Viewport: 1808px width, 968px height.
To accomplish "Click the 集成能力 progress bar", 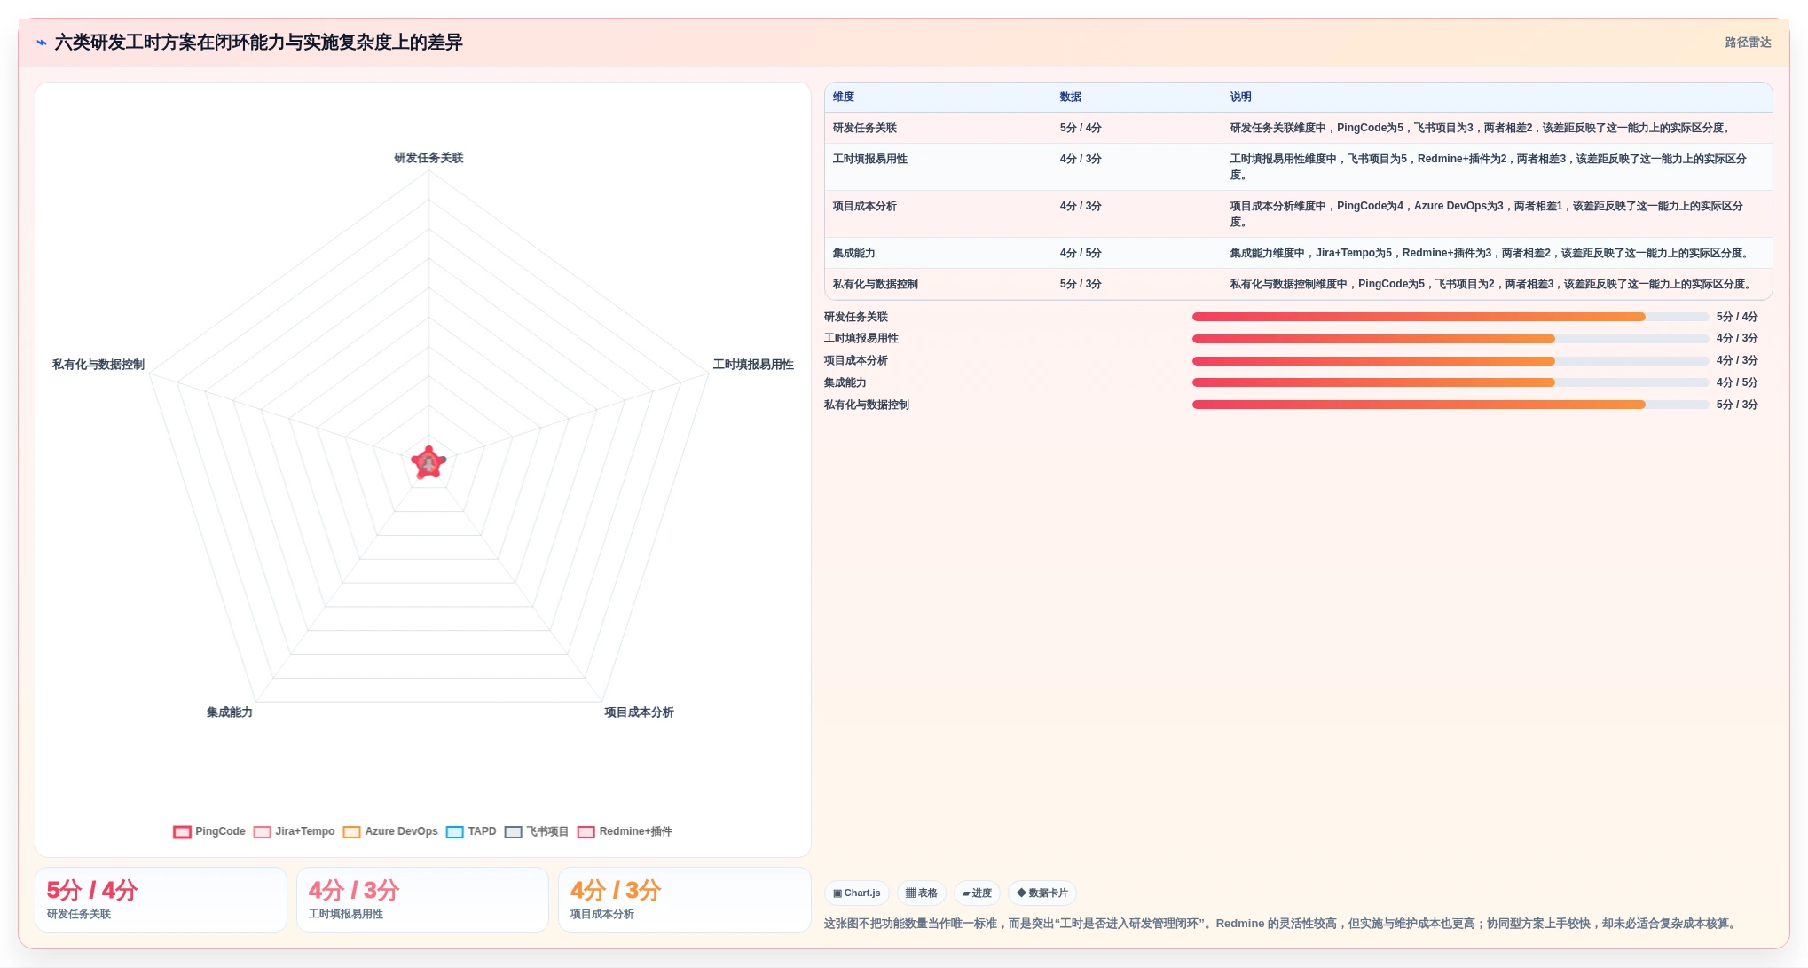I will tap(1450, 382).
